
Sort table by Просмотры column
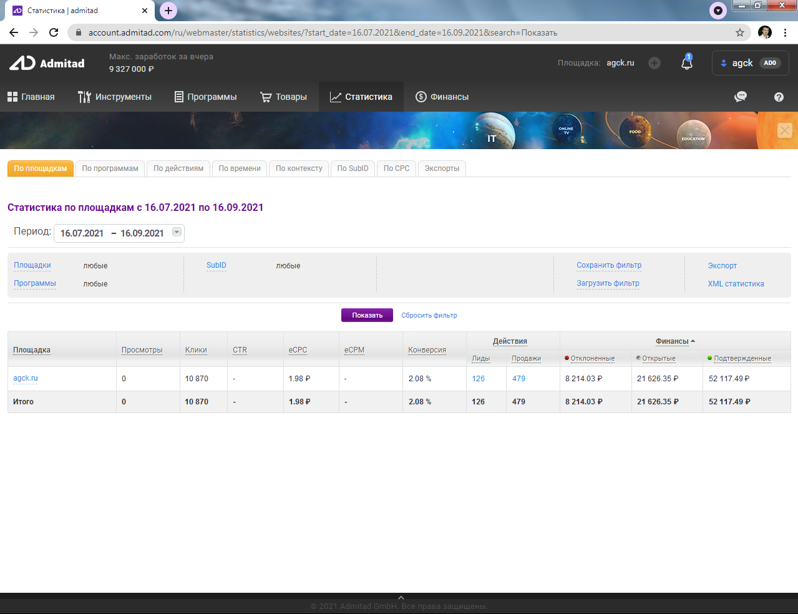(x=142, y=350)
